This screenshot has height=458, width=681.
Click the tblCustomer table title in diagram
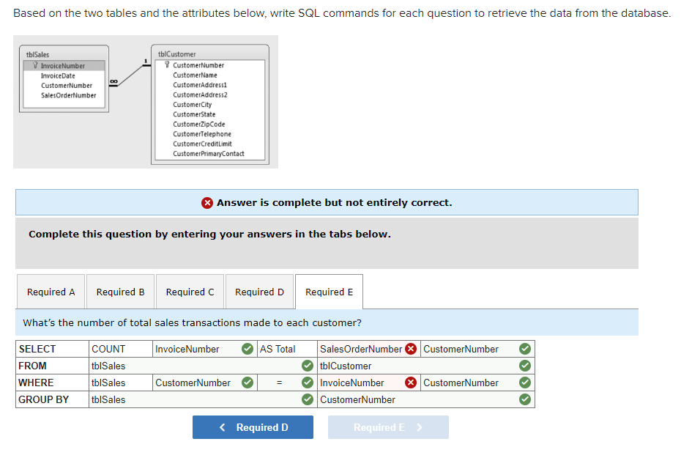click(x=176, y=54)
